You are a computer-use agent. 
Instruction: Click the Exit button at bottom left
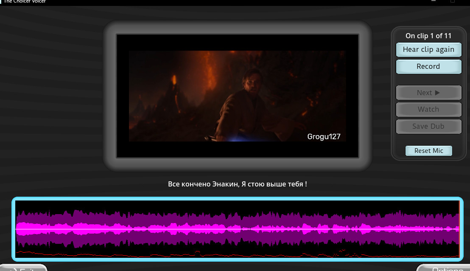click(x=23, y=268)
